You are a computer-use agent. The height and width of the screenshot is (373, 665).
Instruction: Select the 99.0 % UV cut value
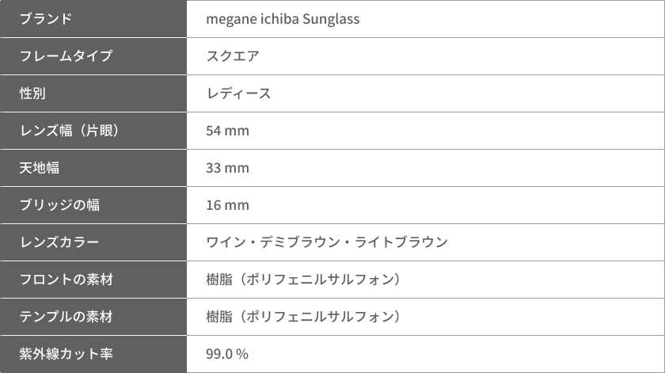click(x=227, y=354)
